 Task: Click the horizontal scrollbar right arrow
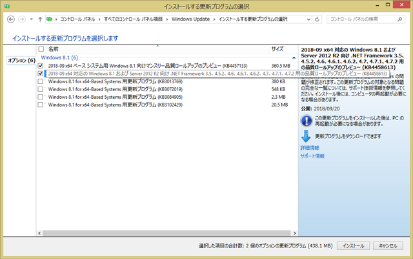[x=294, y=233]
